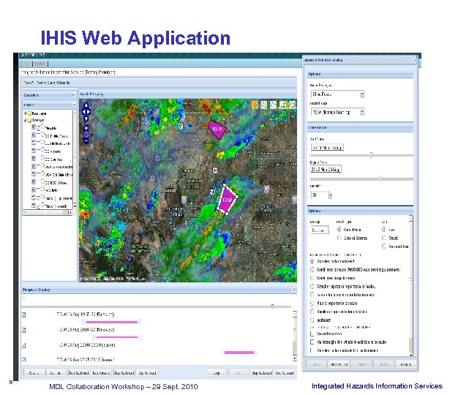This screenshot has width=469, height=395.
Task: Select the lower TO.W polygon with handles
Action: [x=228, y=200]
